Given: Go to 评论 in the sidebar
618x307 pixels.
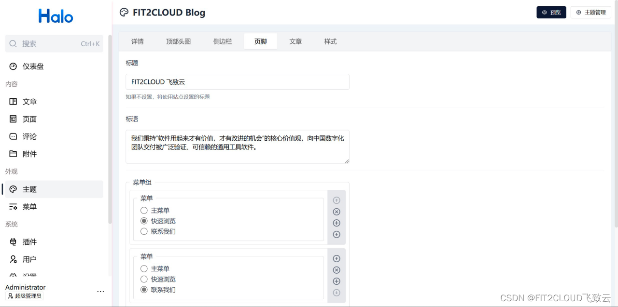Looking at the screenshot, I should coord(54,136).
